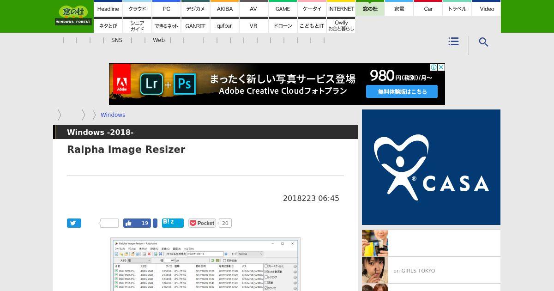Screen dimensions: 554x291
Task: Open the Owlly お金と暮らし tab
Action: (x=341, y=25)
